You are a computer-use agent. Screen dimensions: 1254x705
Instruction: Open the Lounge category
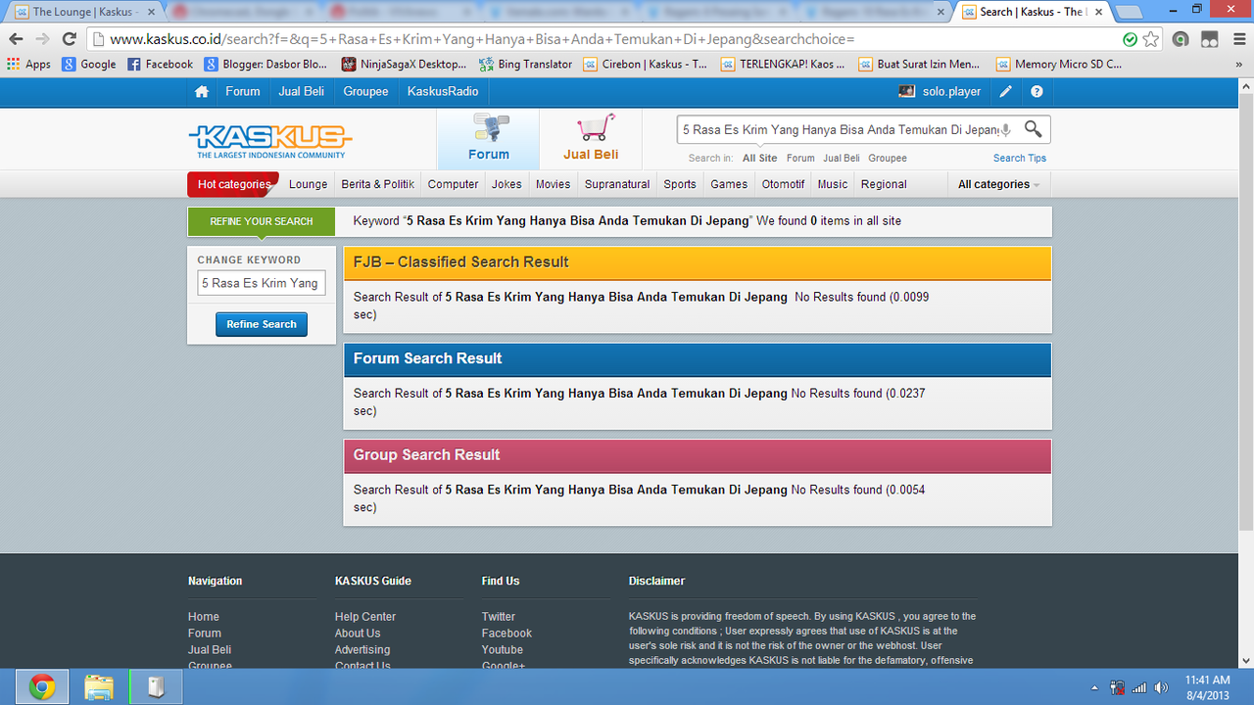click(308, 184)
